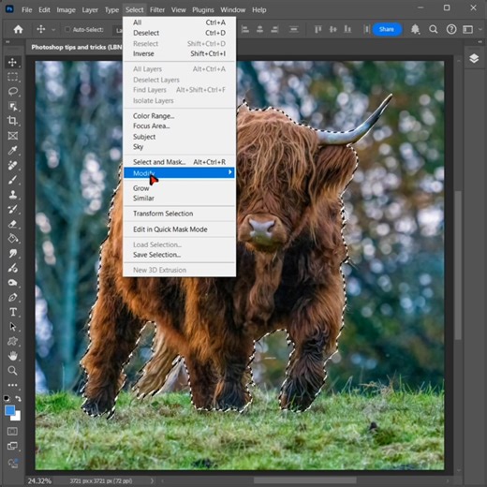
Task: Open the Help question mark icon
Action: [x=451, y=29]
